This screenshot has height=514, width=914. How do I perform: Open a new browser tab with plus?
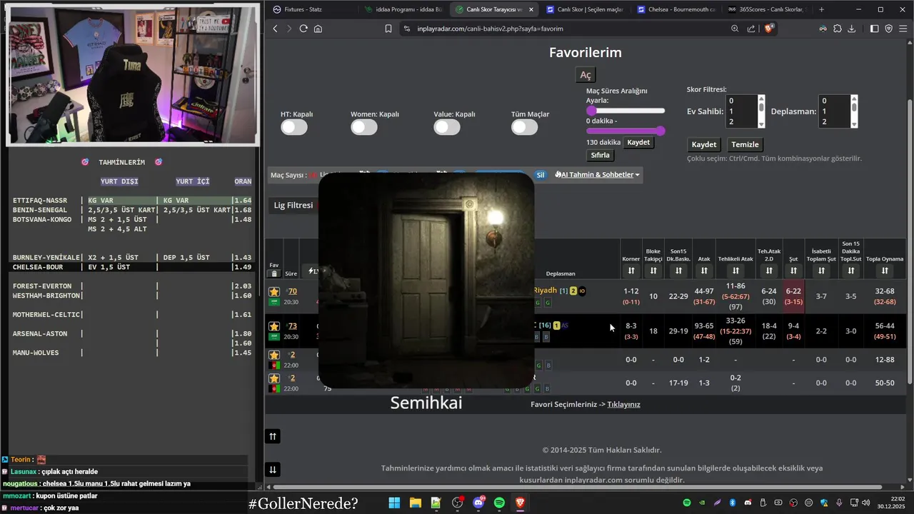(x=821, y=9)
